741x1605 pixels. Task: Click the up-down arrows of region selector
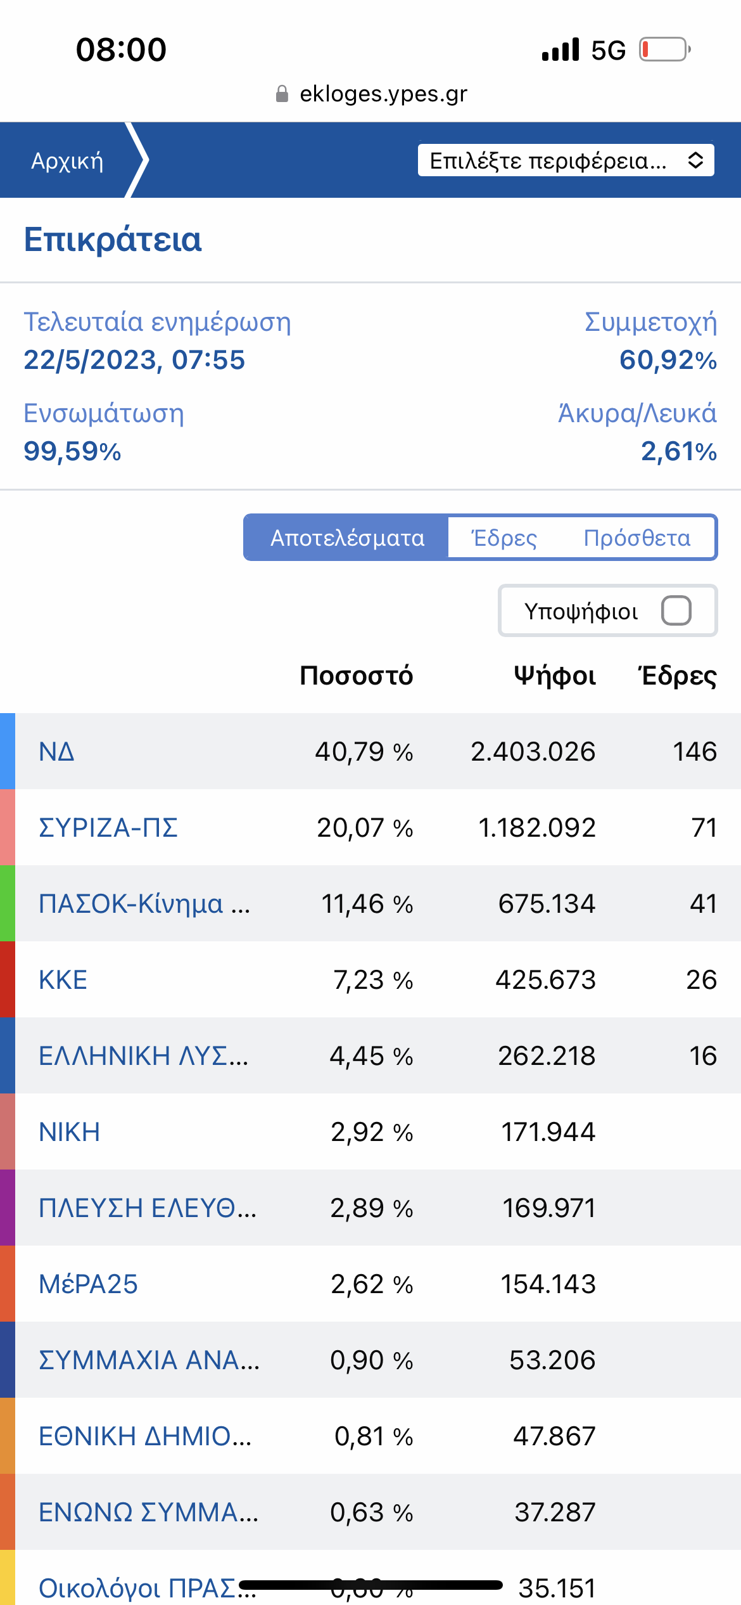[695, 160]
